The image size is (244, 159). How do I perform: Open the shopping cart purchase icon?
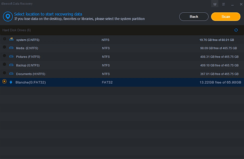[215, 4]
